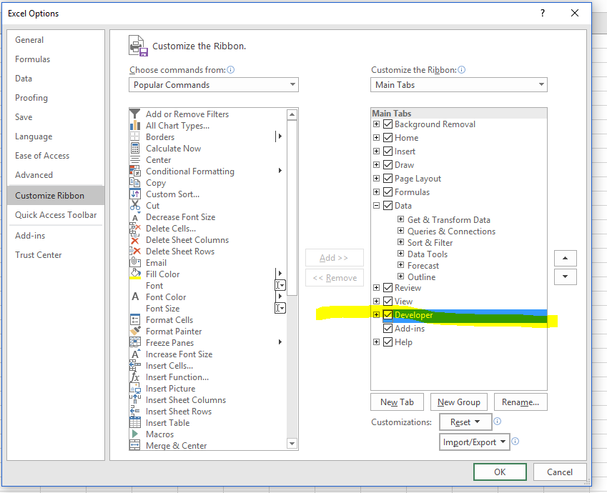Viewport: 607px width, 493px height.
Task: Collapse the Data tab tree node
Action: [376, 206]
